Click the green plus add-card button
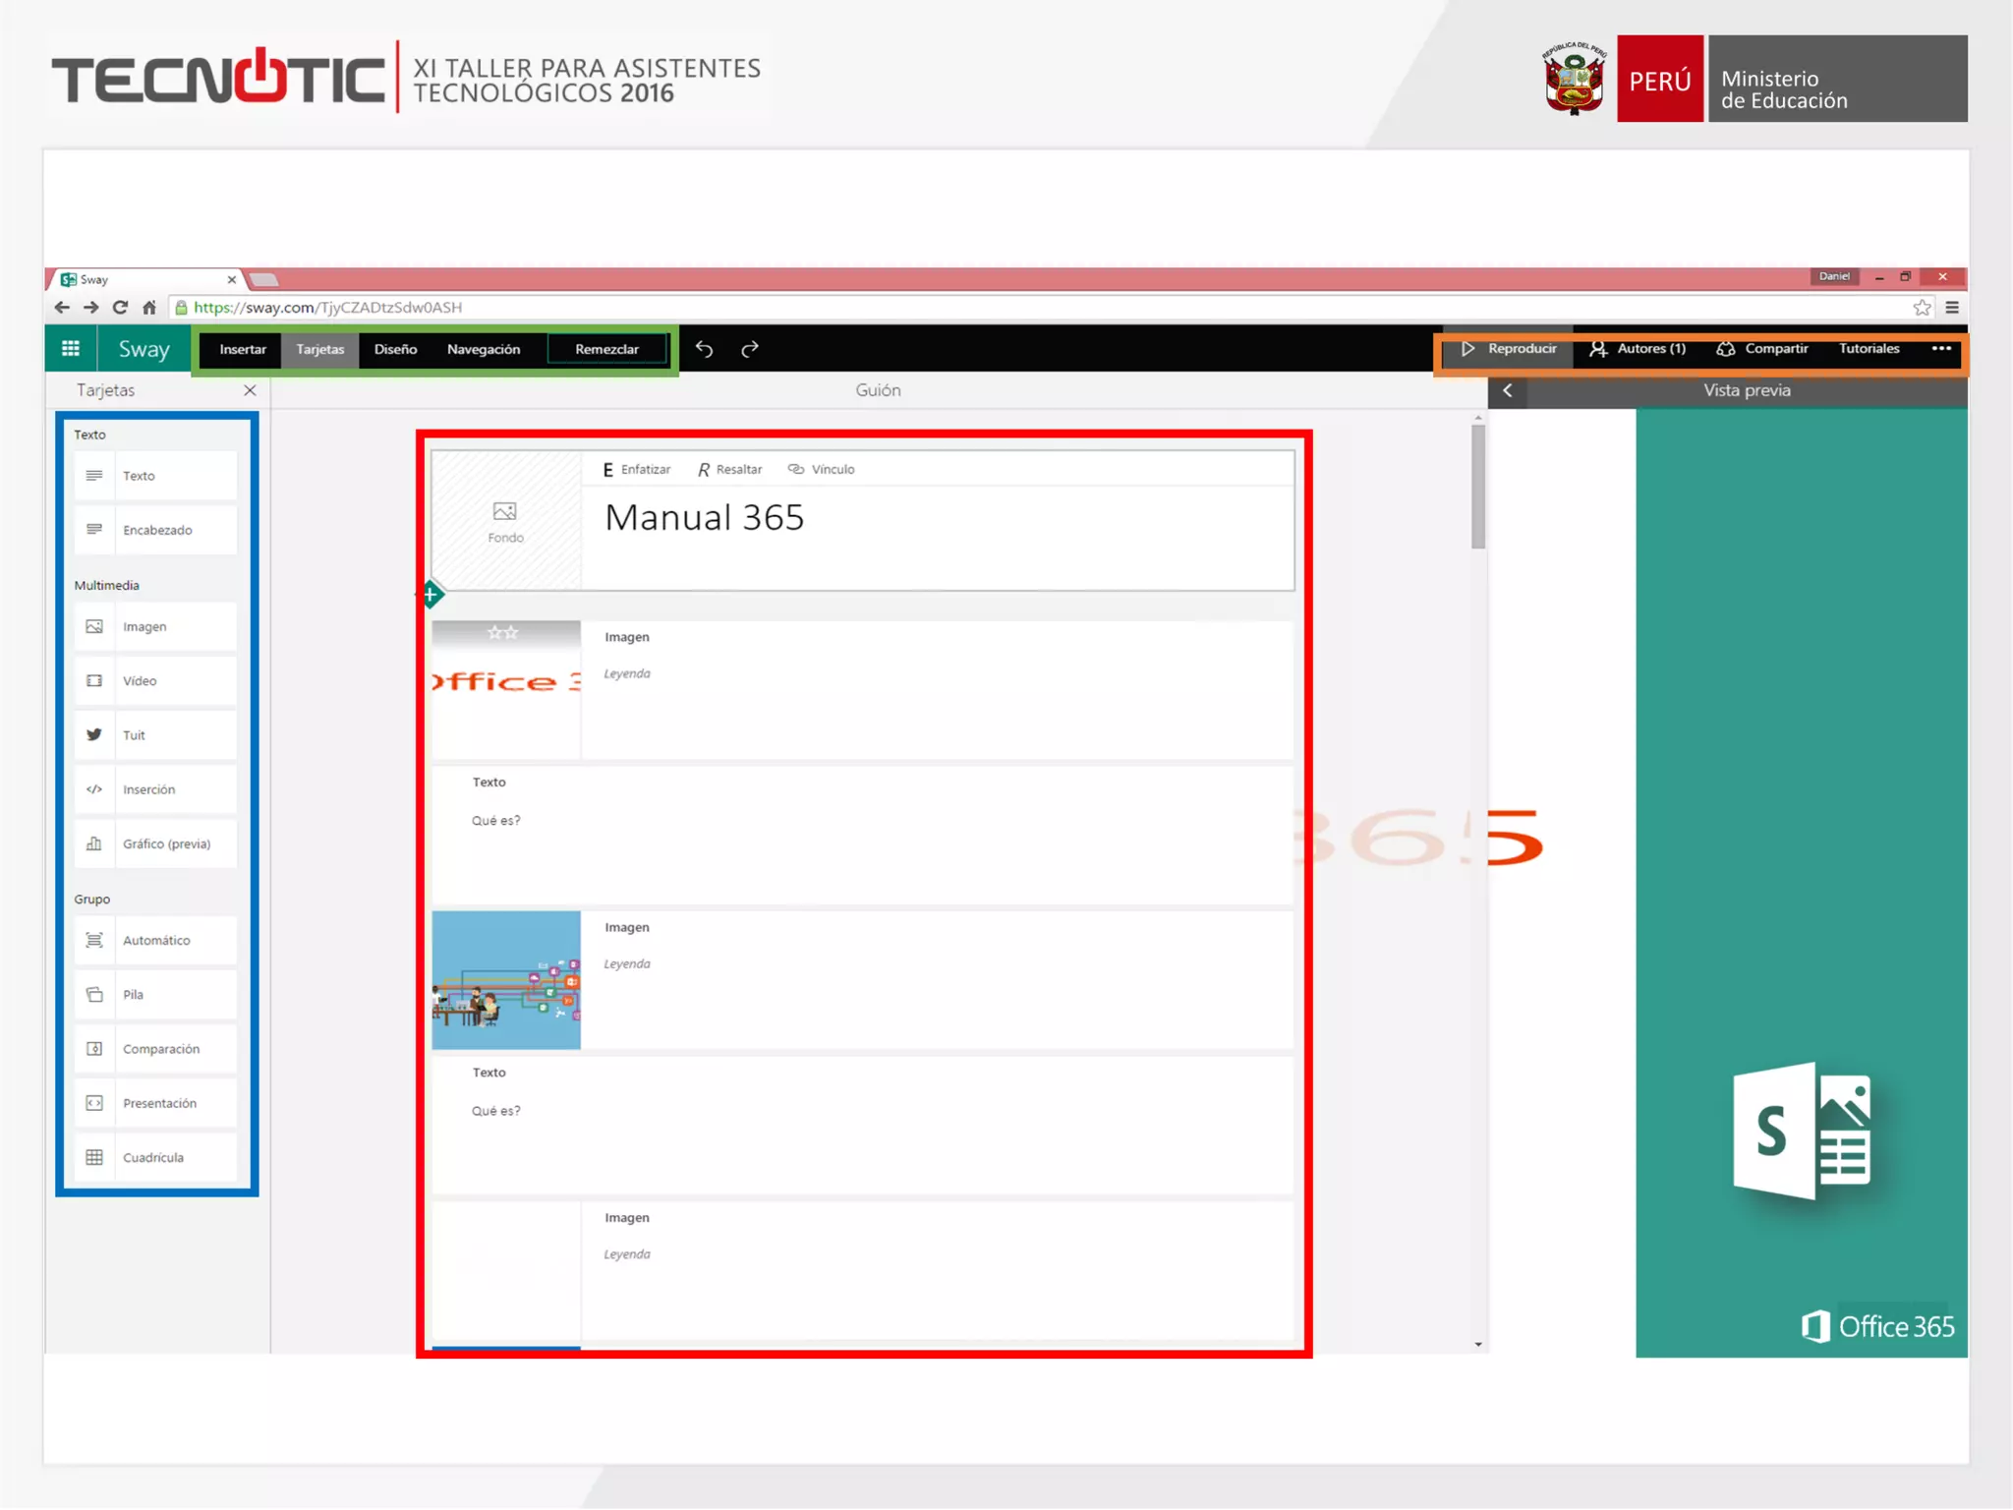The height and width of the screenshot is (1510, 2013). click(x=431, y=594)
